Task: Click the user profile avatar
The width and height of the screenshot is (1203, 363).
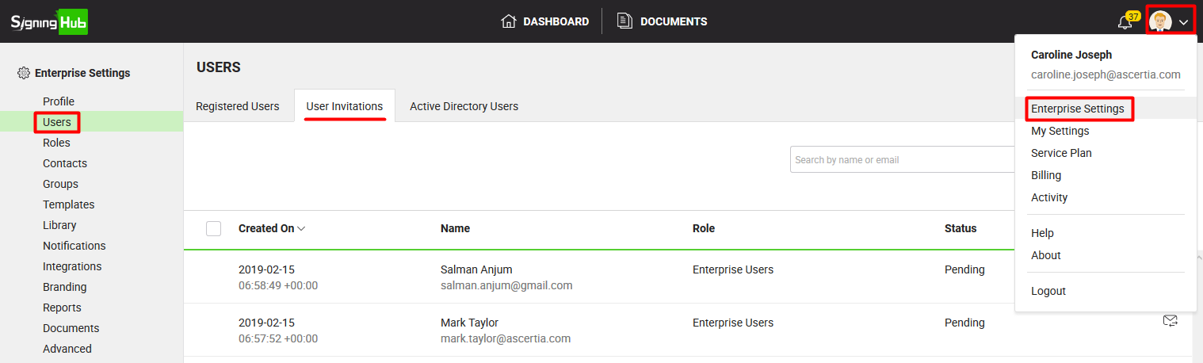Action: (x=1160, y=22)
